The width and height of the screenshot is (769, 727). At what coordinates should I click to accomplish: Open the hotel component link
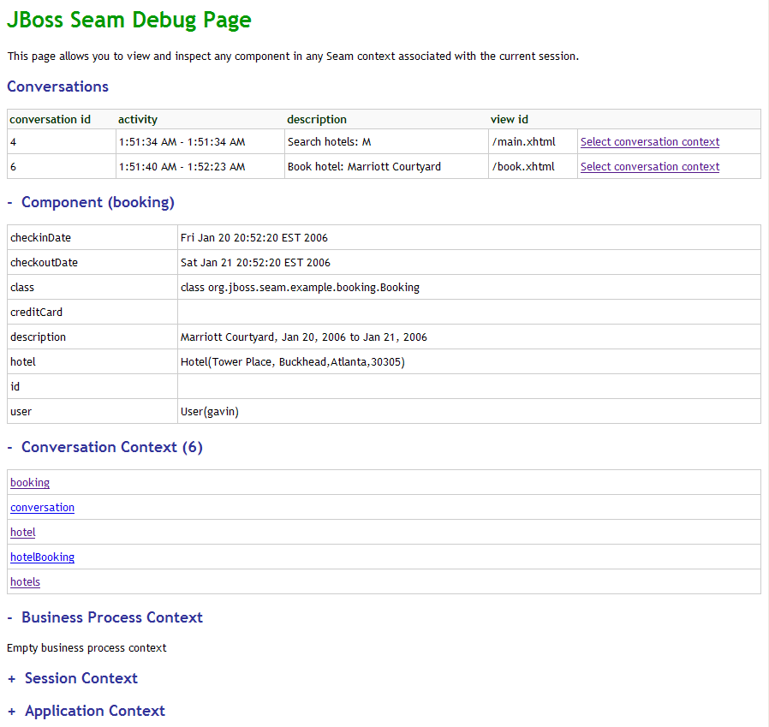tap(23, 533)
